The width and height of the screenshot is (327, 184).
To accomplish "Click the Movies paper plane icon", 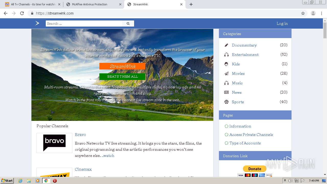I will pos(226,74).
